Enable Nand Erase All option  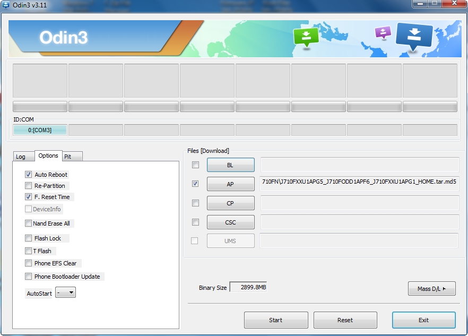(28, 223)
